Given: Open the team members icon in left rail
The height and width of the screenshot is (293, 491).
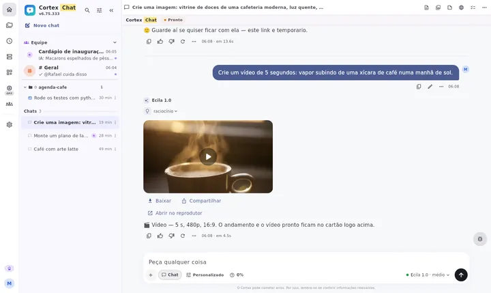Looking at the screenshot, I should tap(10, 104).
